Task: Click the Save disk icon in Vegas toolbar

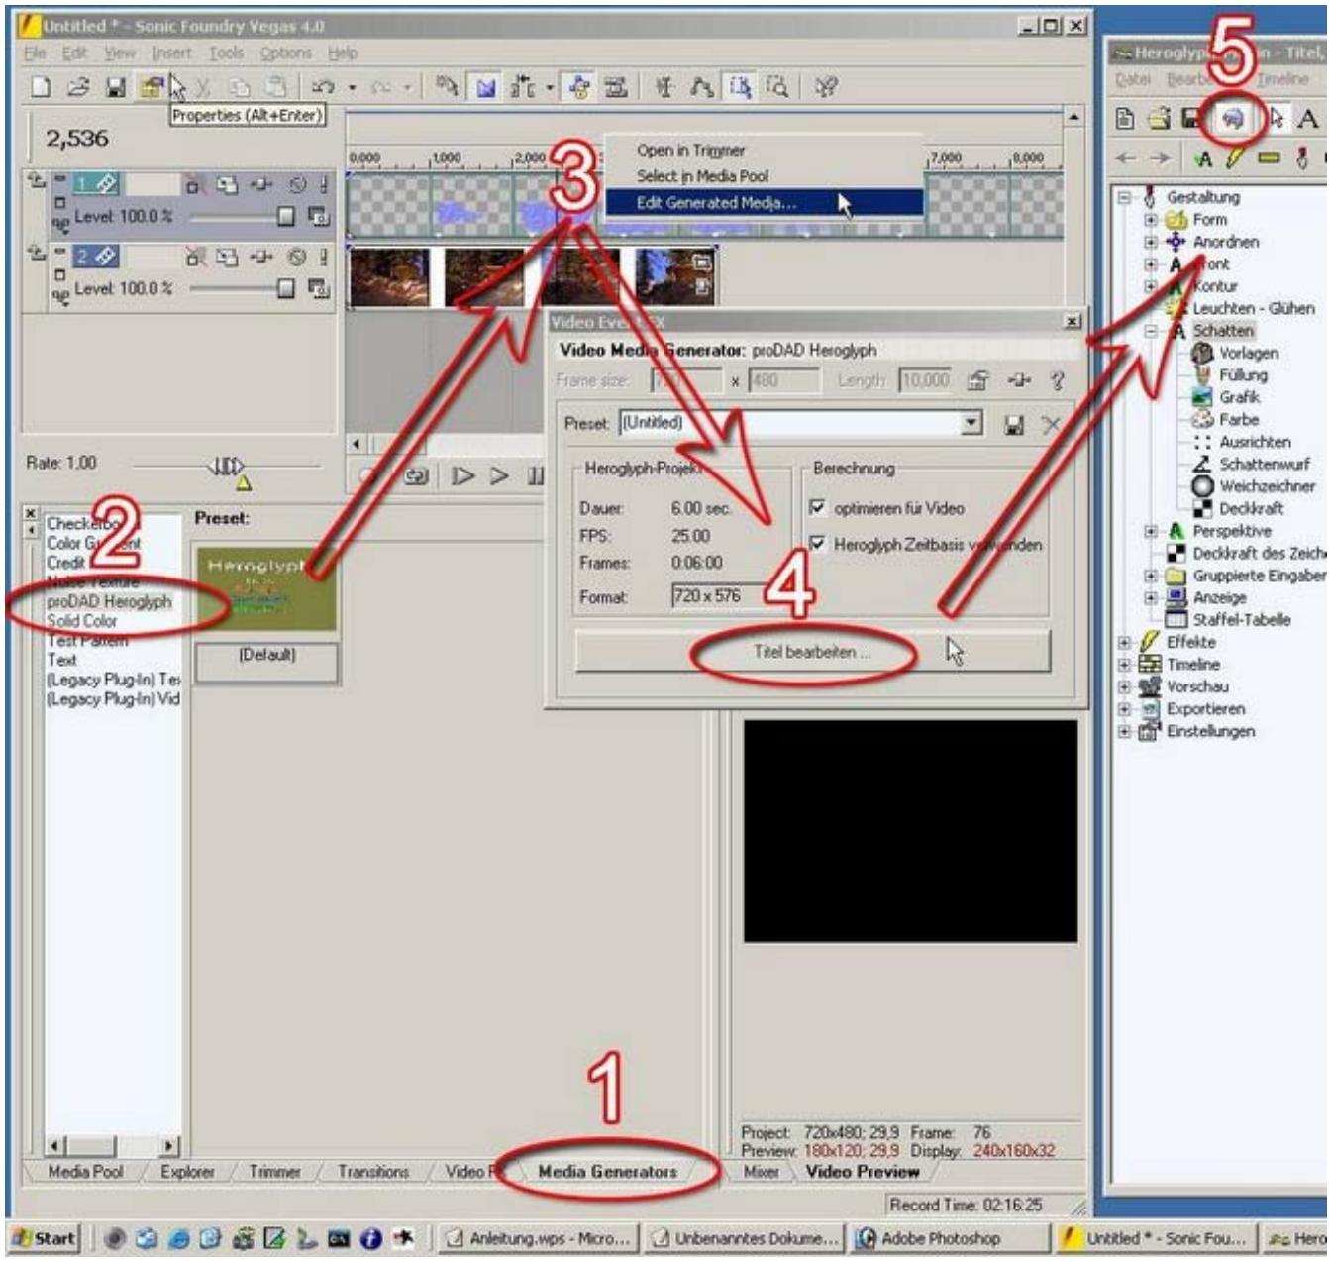Action: (x=116, y=87)
